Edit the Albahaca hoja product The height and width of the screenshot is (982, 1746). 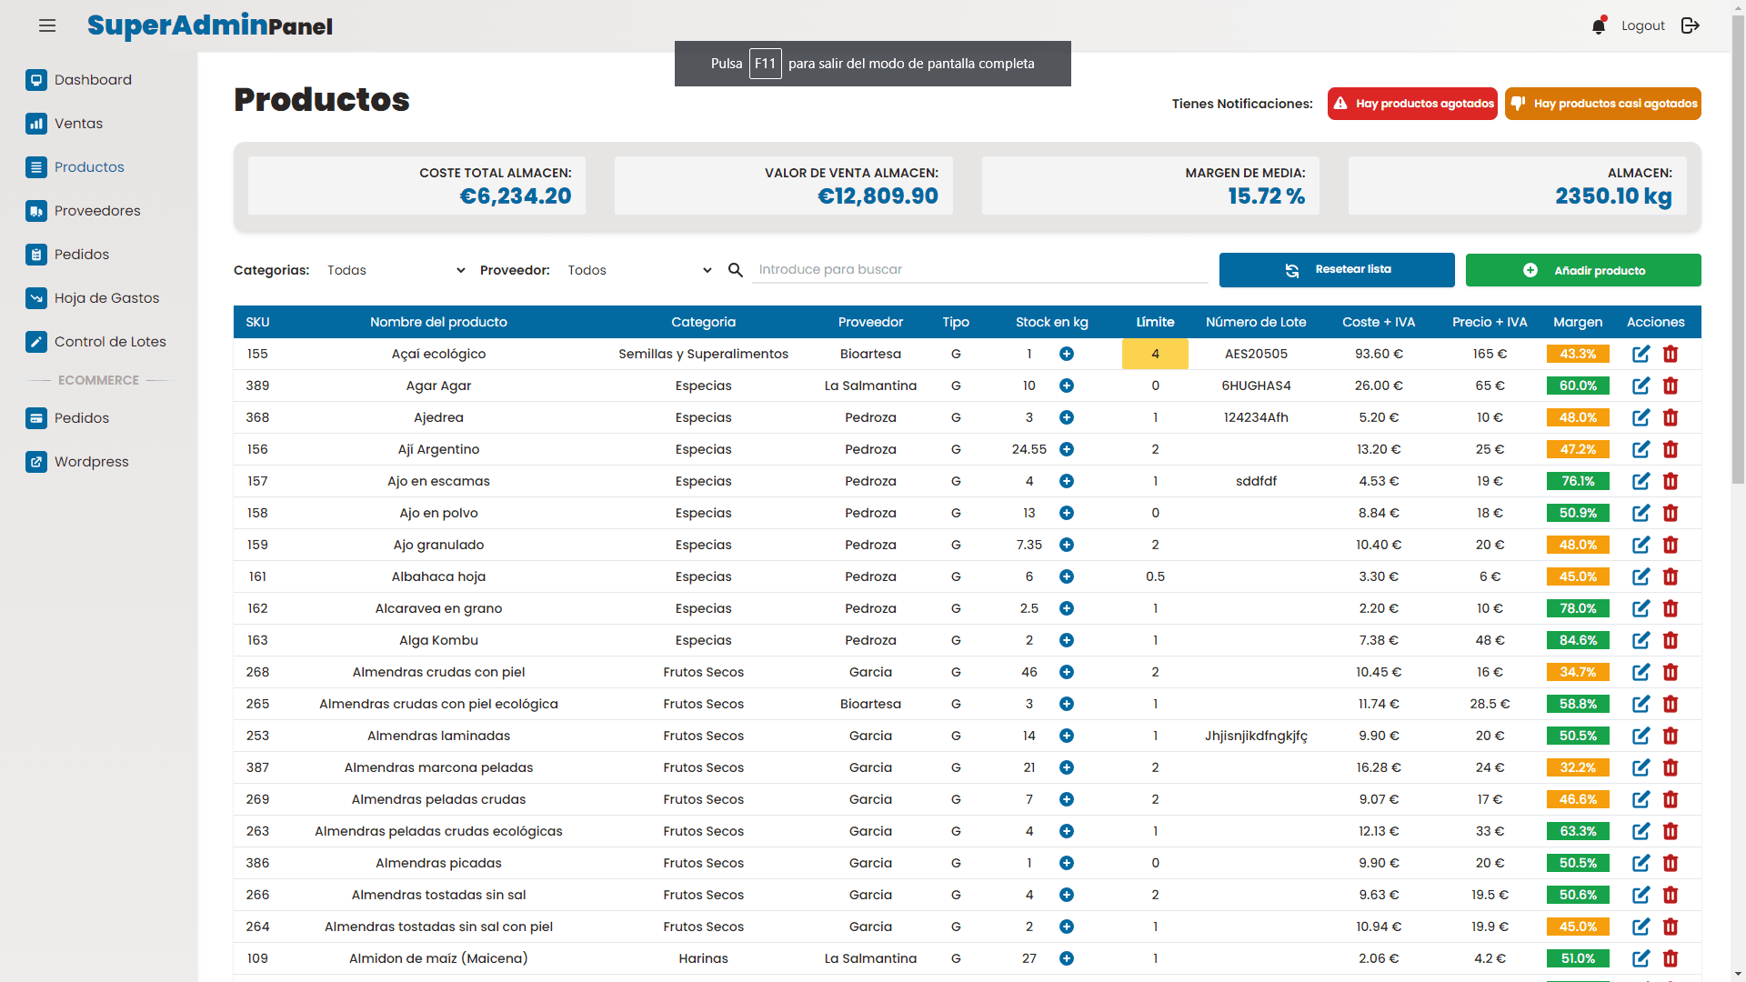coord(1641,576)
